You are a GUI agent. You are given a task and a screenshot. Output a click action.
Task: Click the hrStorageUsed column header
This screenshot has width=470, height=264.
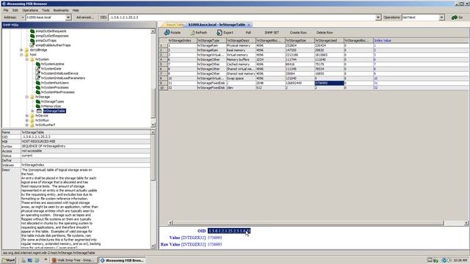coord(329,40)
